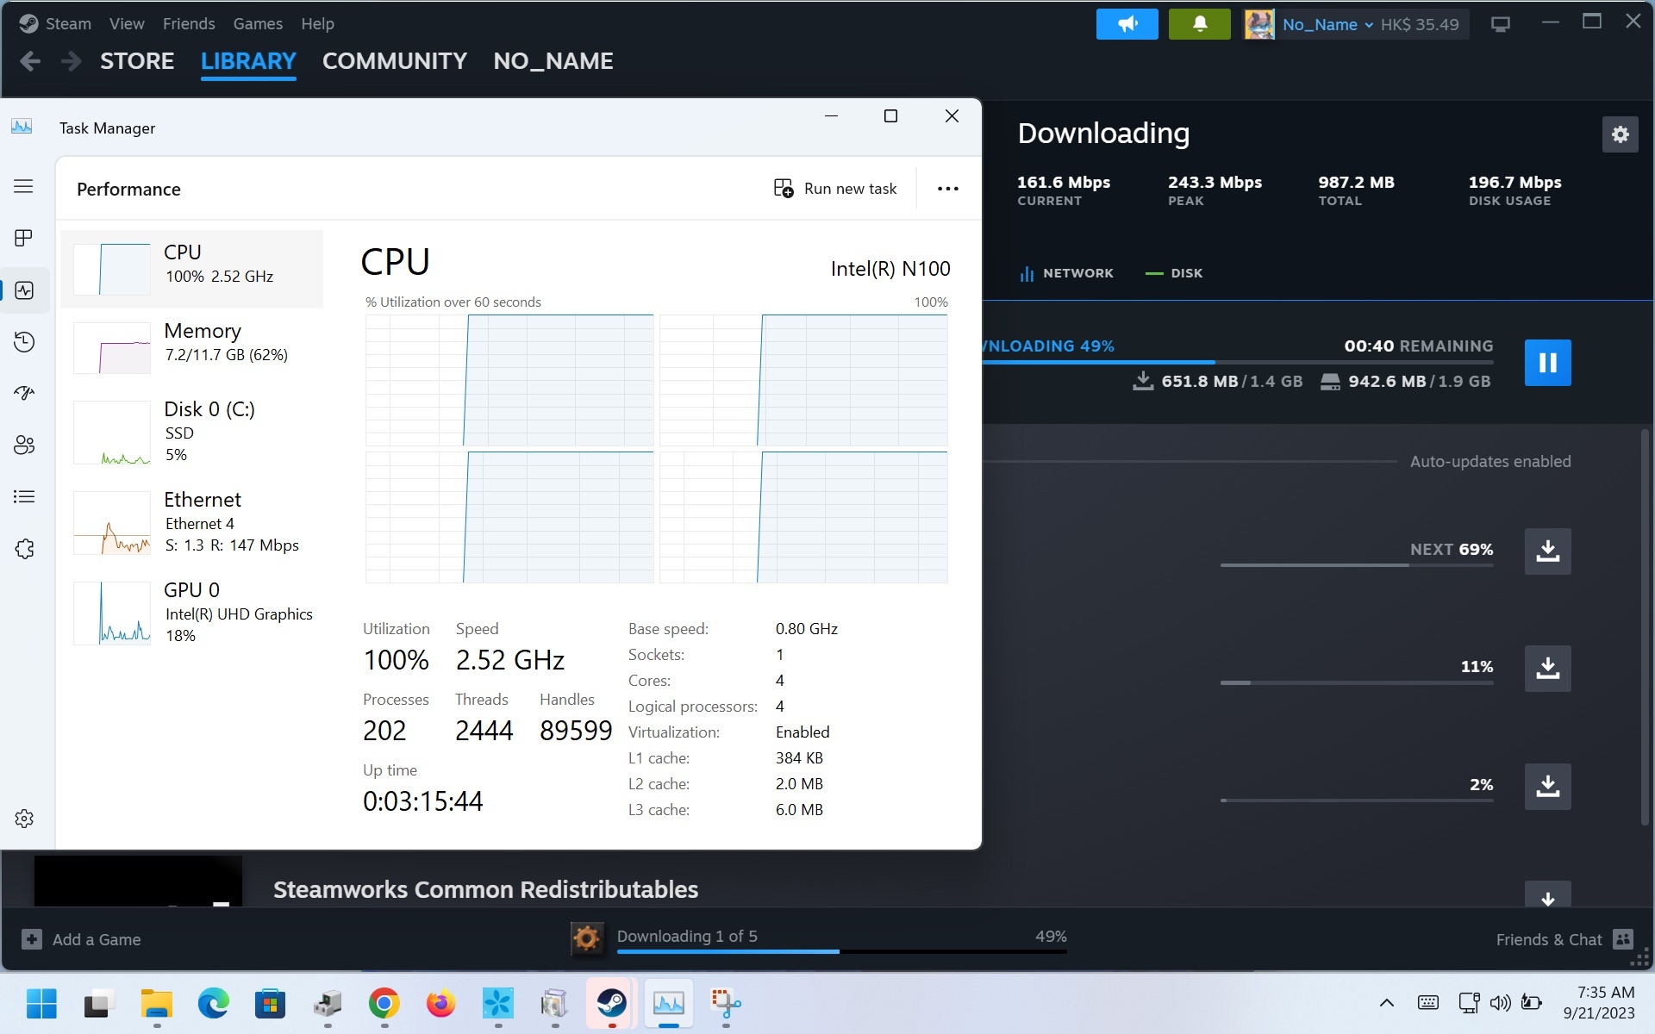Open App history page icon

[24, 342]
